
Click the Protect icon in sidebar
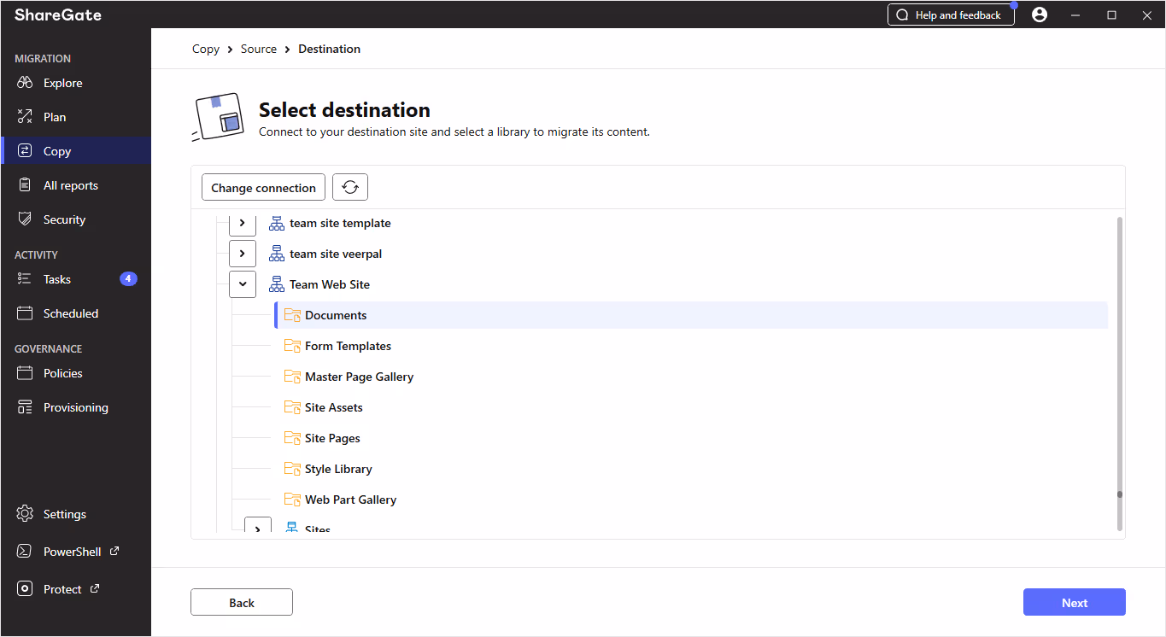(25, 589)
